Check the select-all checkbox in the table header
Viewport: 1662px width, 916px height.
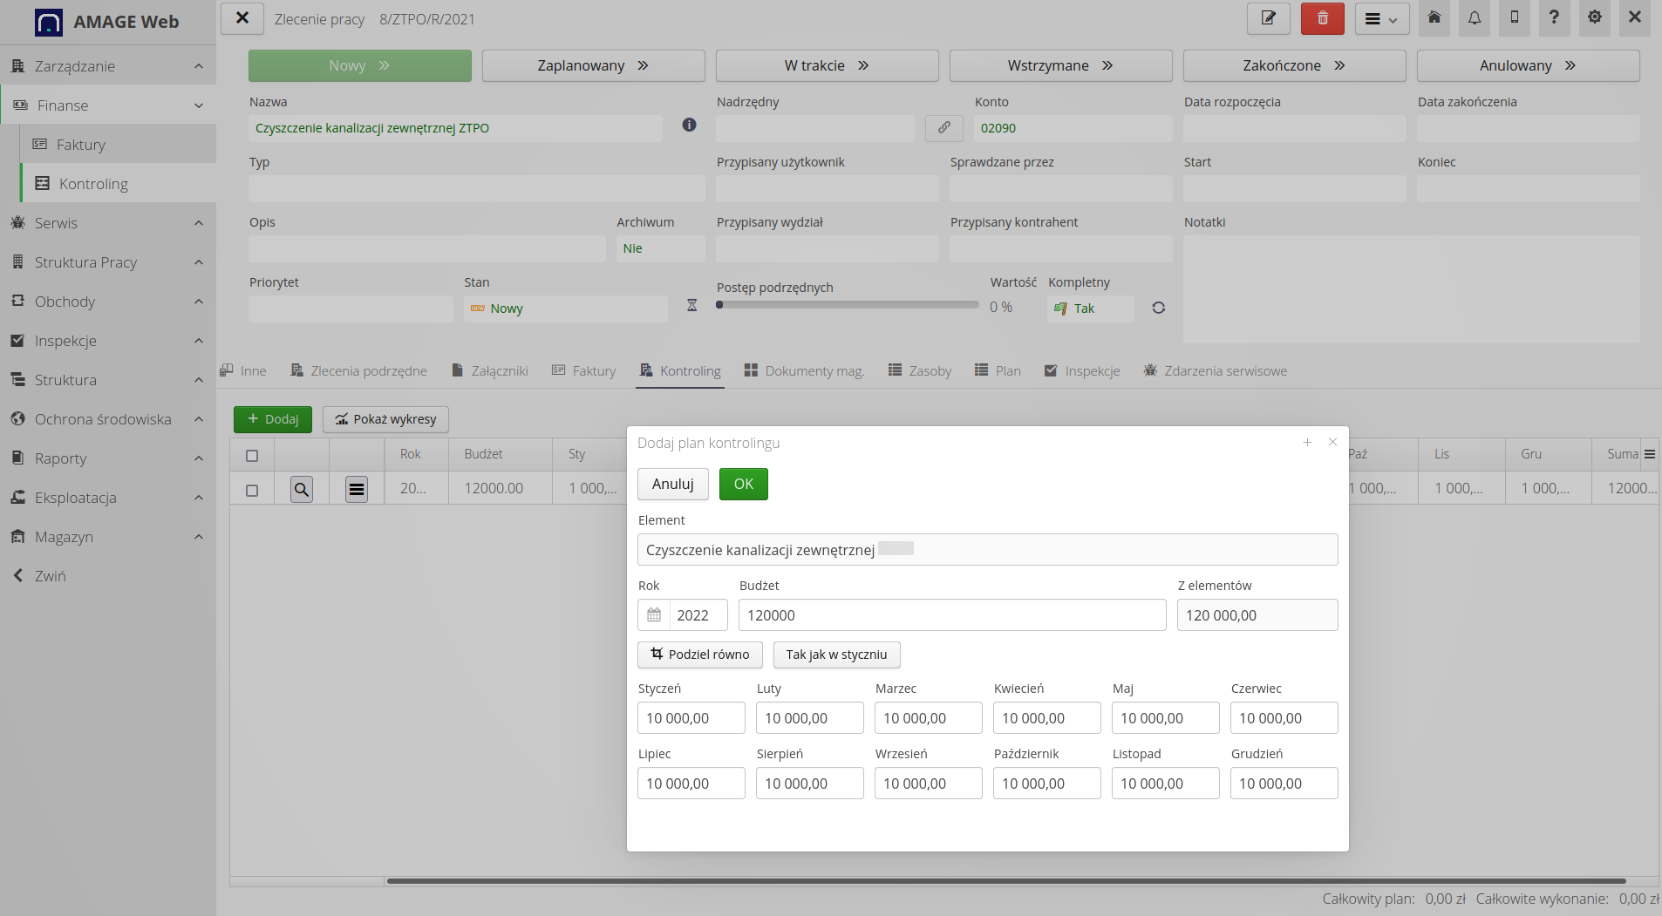tap(252, 455)
